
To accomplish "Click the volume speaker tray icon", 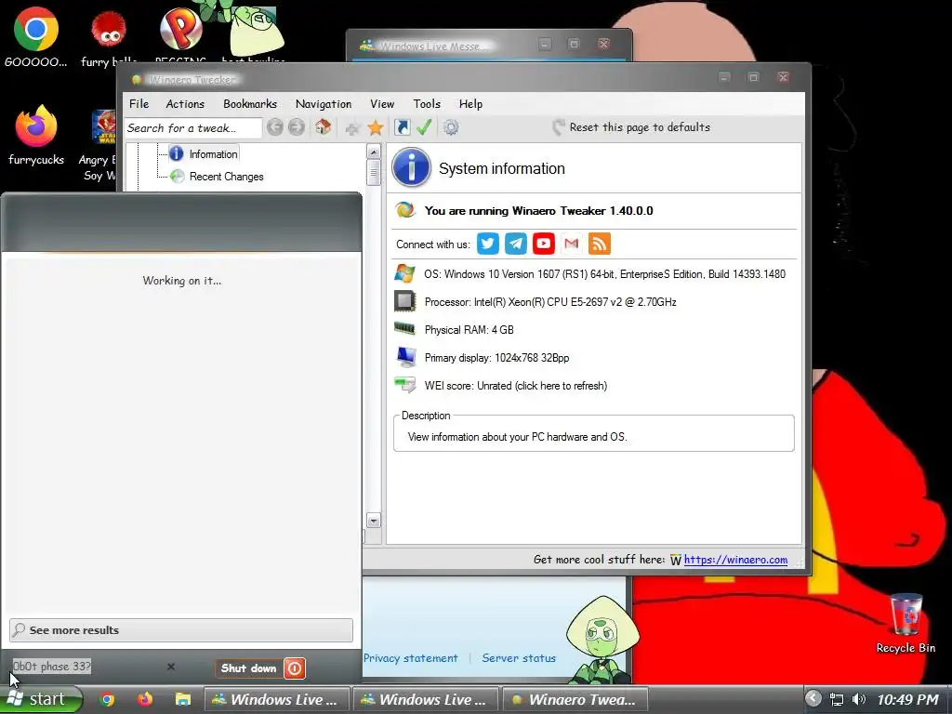I will coord(858,699).
